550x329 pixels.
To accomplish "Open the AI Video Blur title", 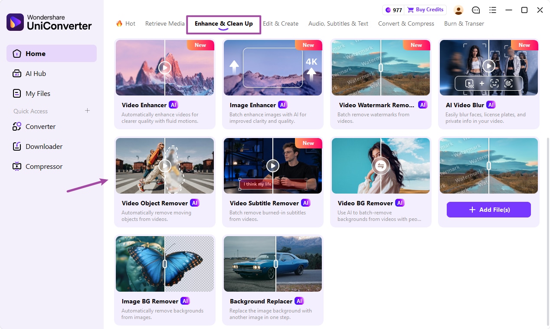I will pos(465,105).
